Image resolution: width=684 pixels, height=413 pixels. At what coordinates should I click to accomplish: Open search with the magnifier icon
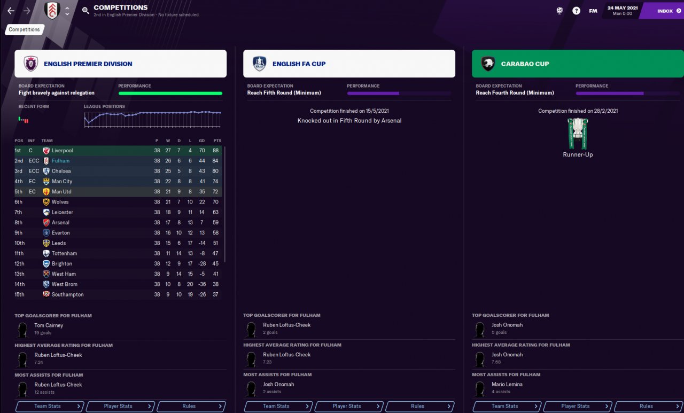[85, 11]
